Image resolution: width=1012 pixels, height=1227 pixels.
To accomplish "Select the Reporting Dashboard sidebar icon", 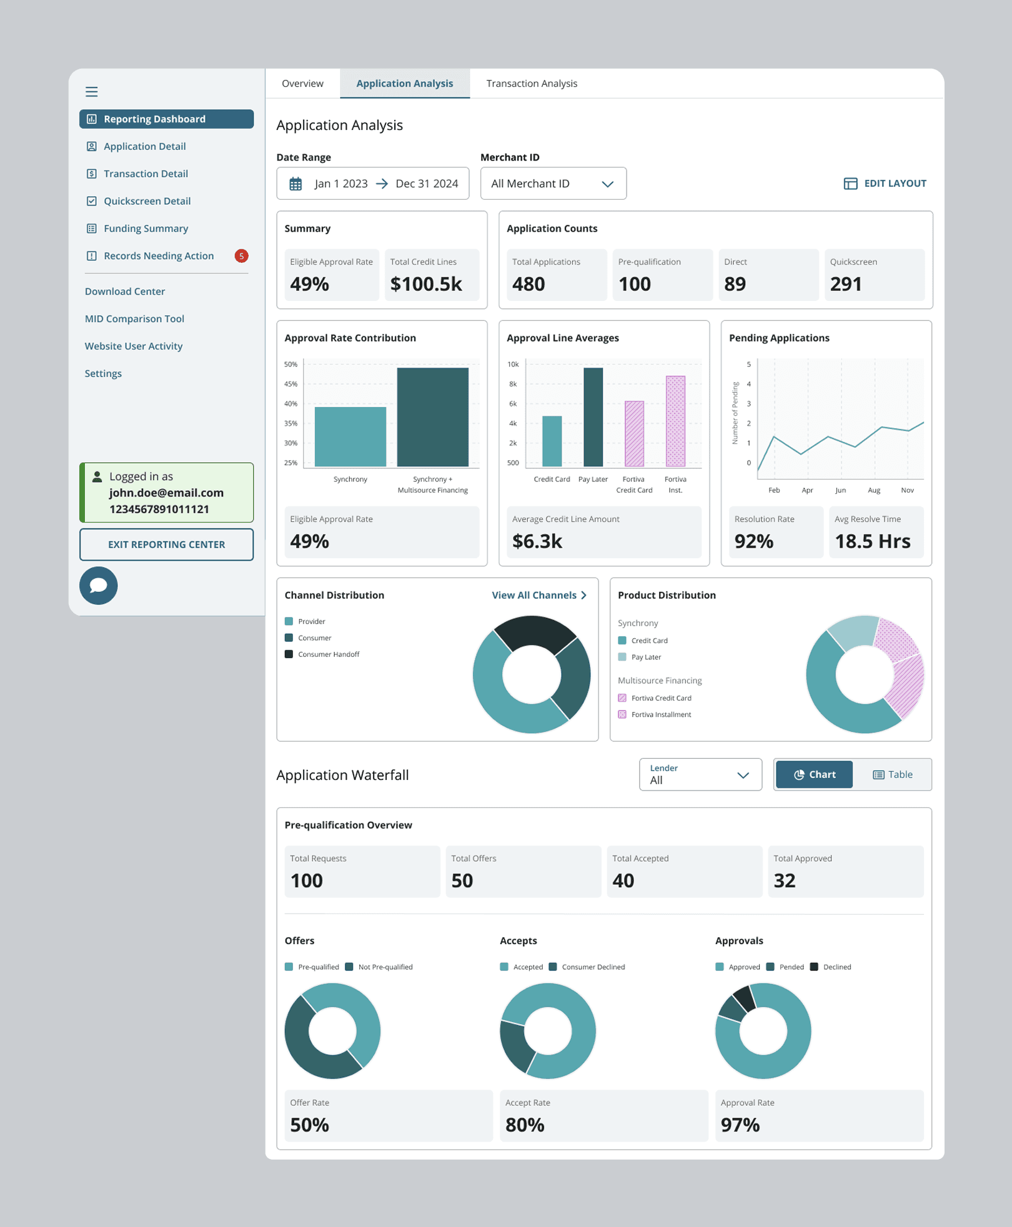I will [92, 119].
